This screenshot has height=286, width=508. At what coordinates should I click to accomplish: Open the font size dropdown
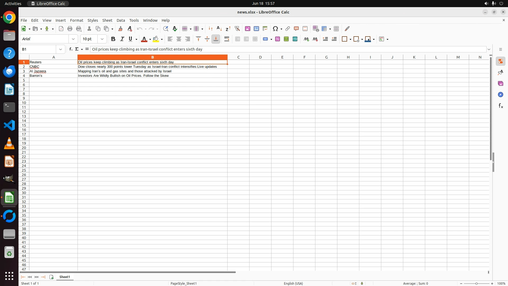tap(102, 39)
